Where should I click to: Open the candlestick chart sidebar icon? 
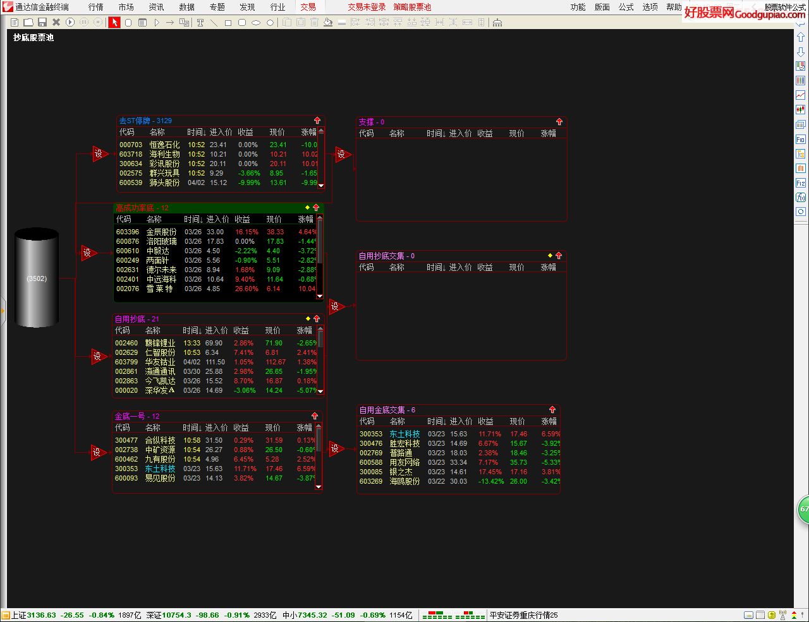click(801, 110)
